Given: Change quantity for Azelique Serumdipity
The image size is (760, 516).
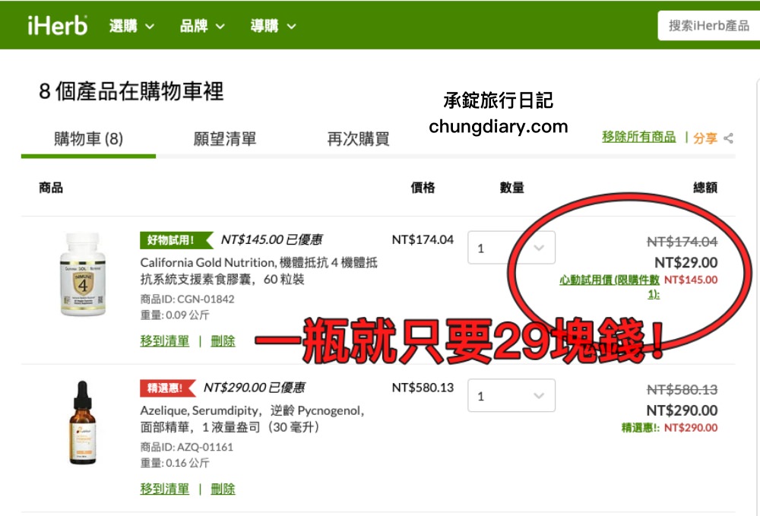Looking at the screenshot, I should point(511,395).
